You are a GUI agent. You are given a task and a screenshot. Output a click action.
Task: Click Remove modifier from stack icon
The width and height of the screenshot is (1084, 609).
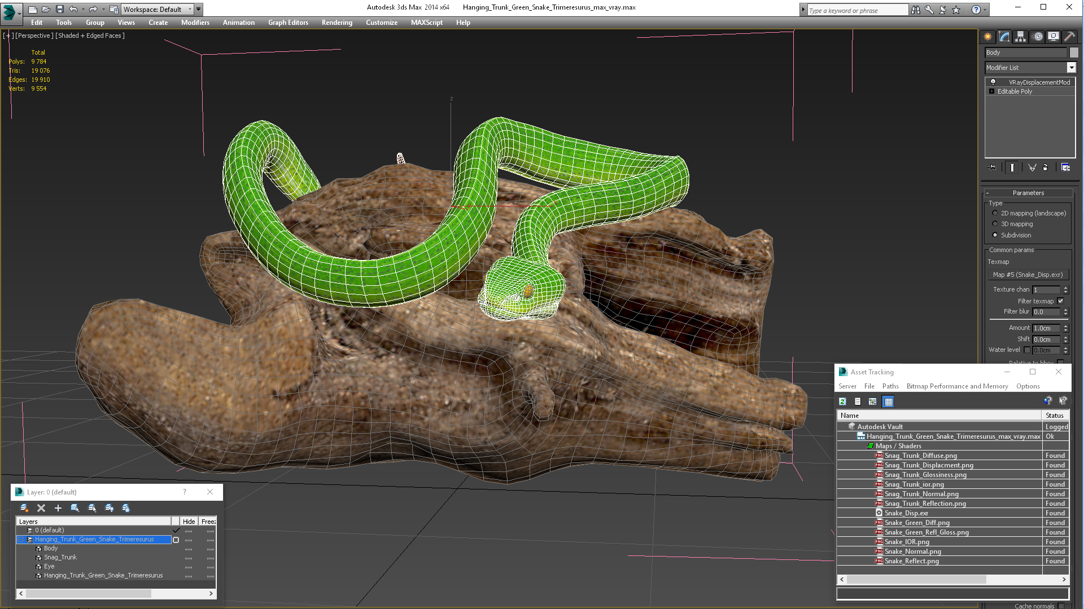click(x=1046, y=167)
